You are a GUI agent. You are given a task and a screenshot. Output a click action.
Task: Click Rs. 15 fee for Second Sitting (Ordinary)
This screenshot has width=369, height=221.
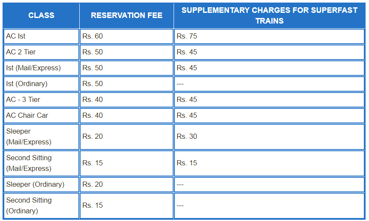(x=126, y=206)
